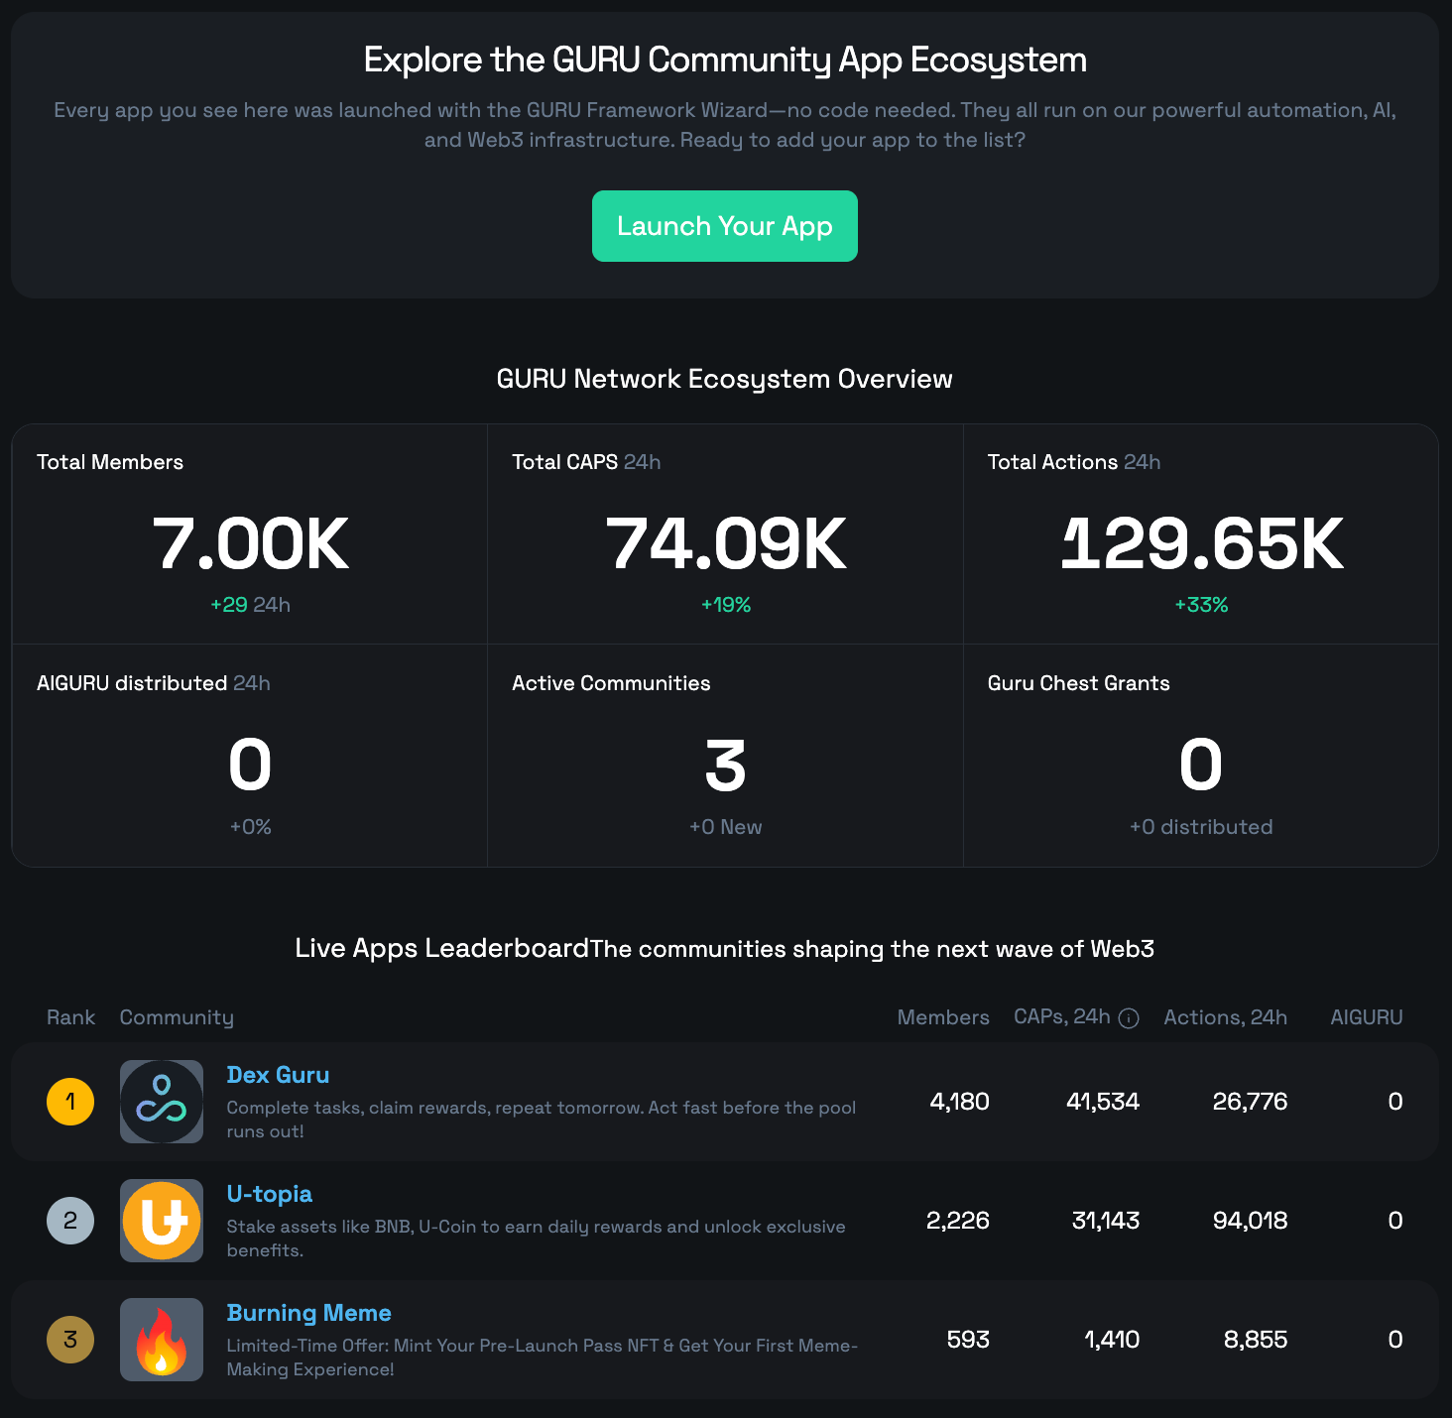This screenshot has height=1418, width=1452.
Task: Click the GURU Network Ecosystem Overview heading
Action: click(725, 379)
